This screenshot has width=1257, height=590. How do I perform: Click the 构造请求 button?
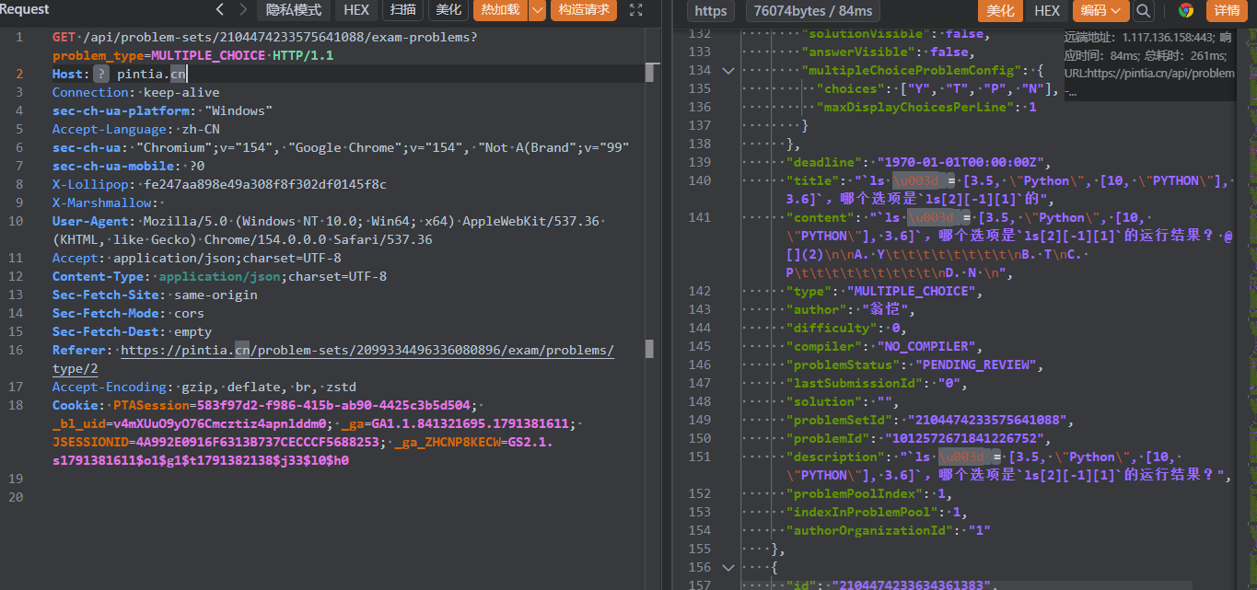tap(584, 10)
